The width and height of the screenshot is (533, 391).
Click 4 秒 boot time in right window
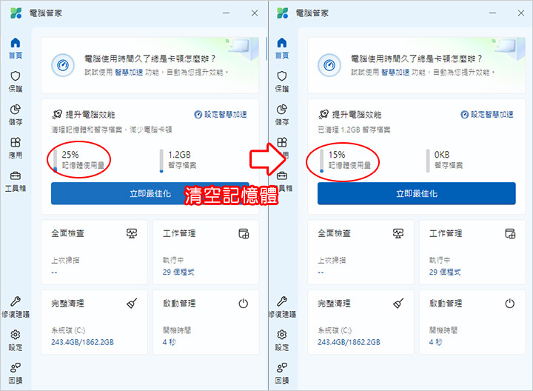click(435, 342)
